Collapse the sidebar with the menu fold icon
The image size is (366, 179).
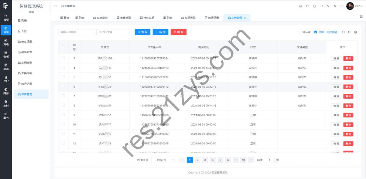[x=56, y=6]
